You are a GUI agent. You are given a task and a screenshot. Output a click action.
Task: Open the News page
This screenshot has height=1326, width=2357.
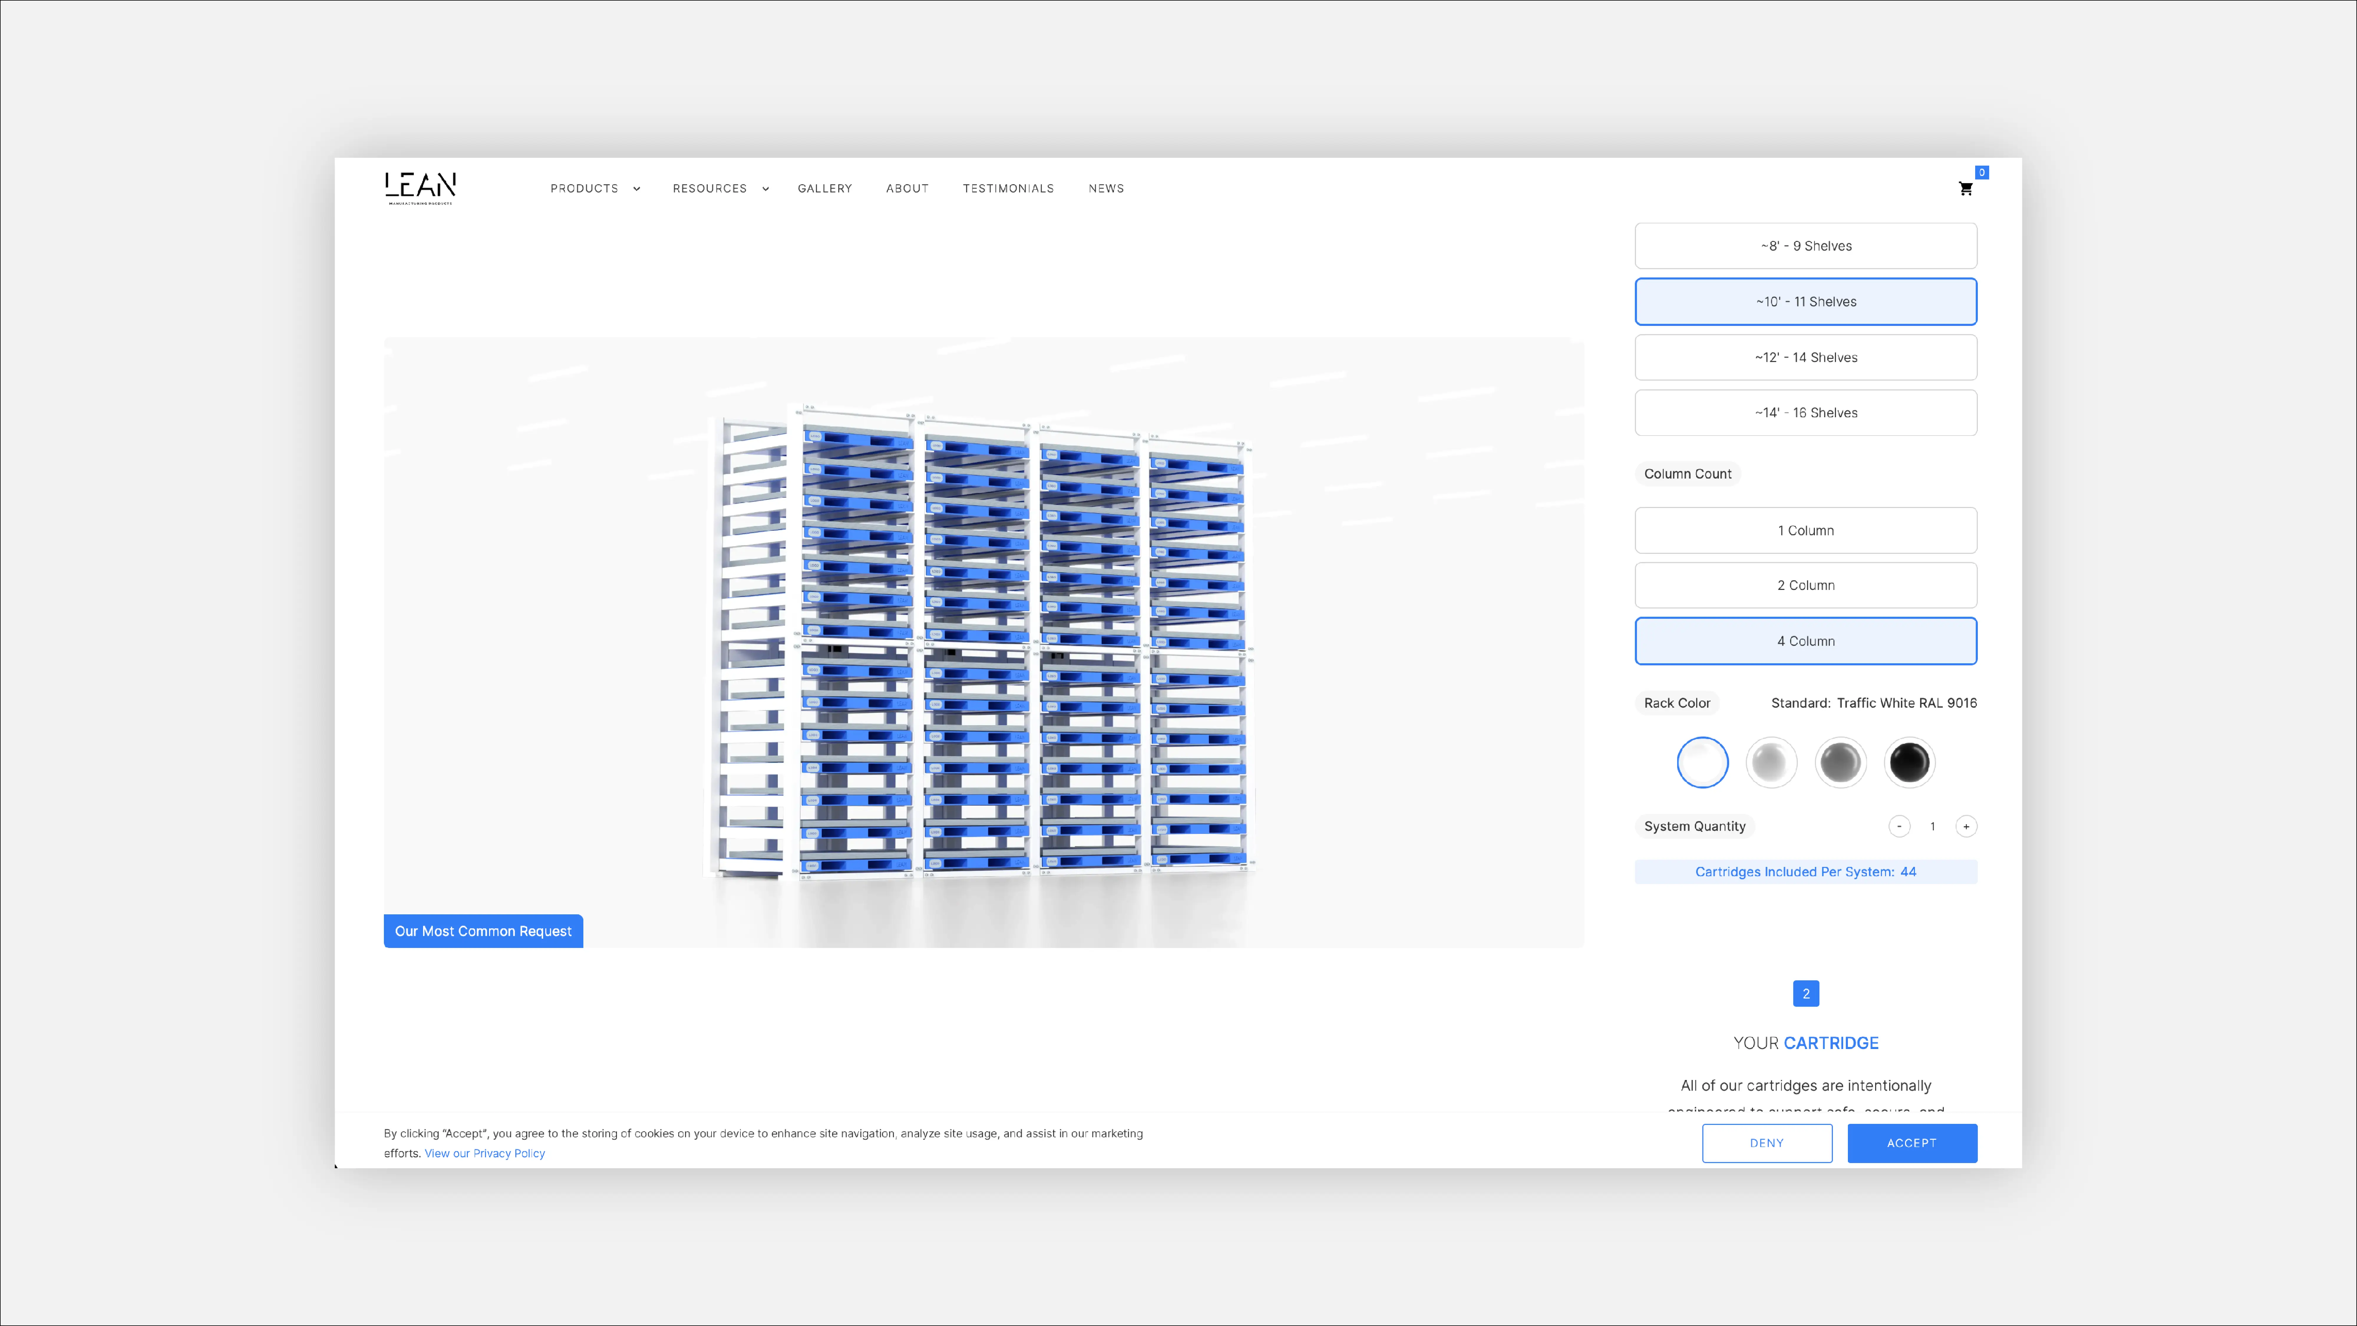tap(1106, 189)
